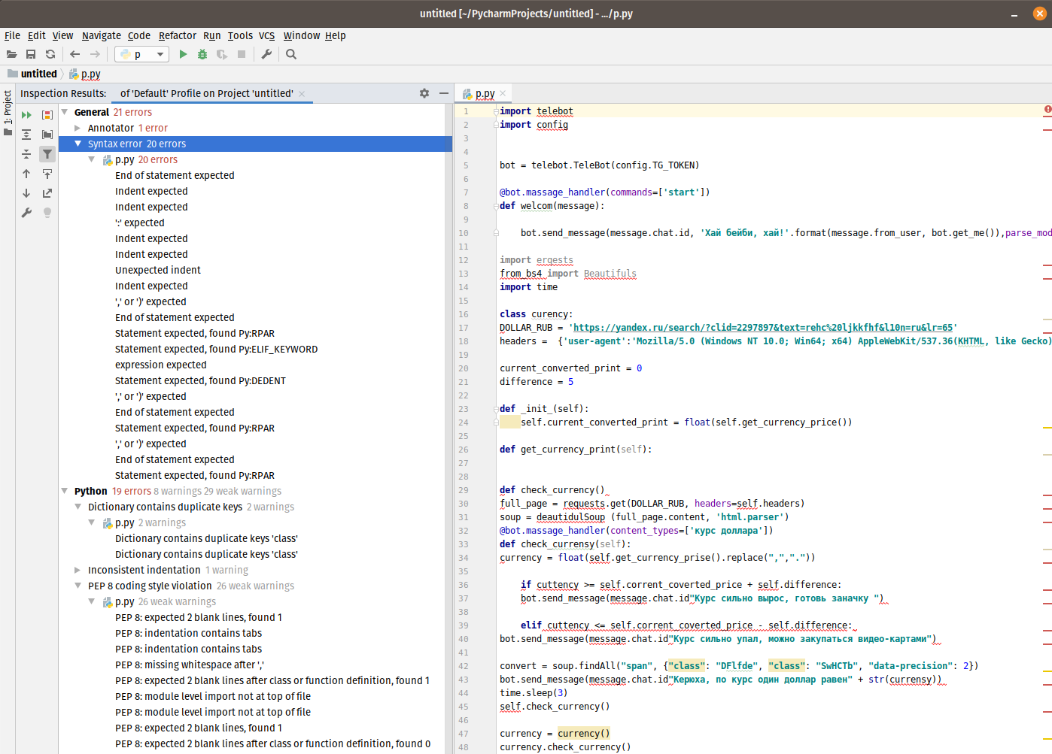
Task: Open inspection panel gear settings icon
Action: (x=424, y=93)
